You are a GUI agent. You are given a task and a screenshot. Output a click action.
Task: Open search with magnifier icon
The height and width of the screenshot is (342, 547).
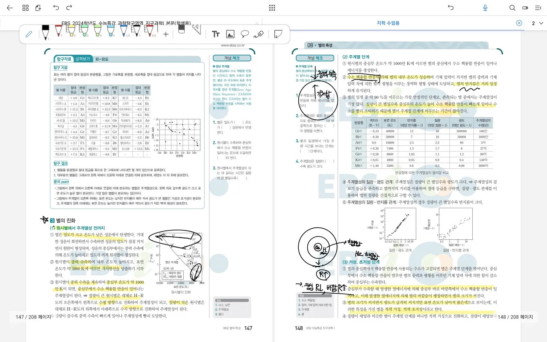click(x=512, y=8)
